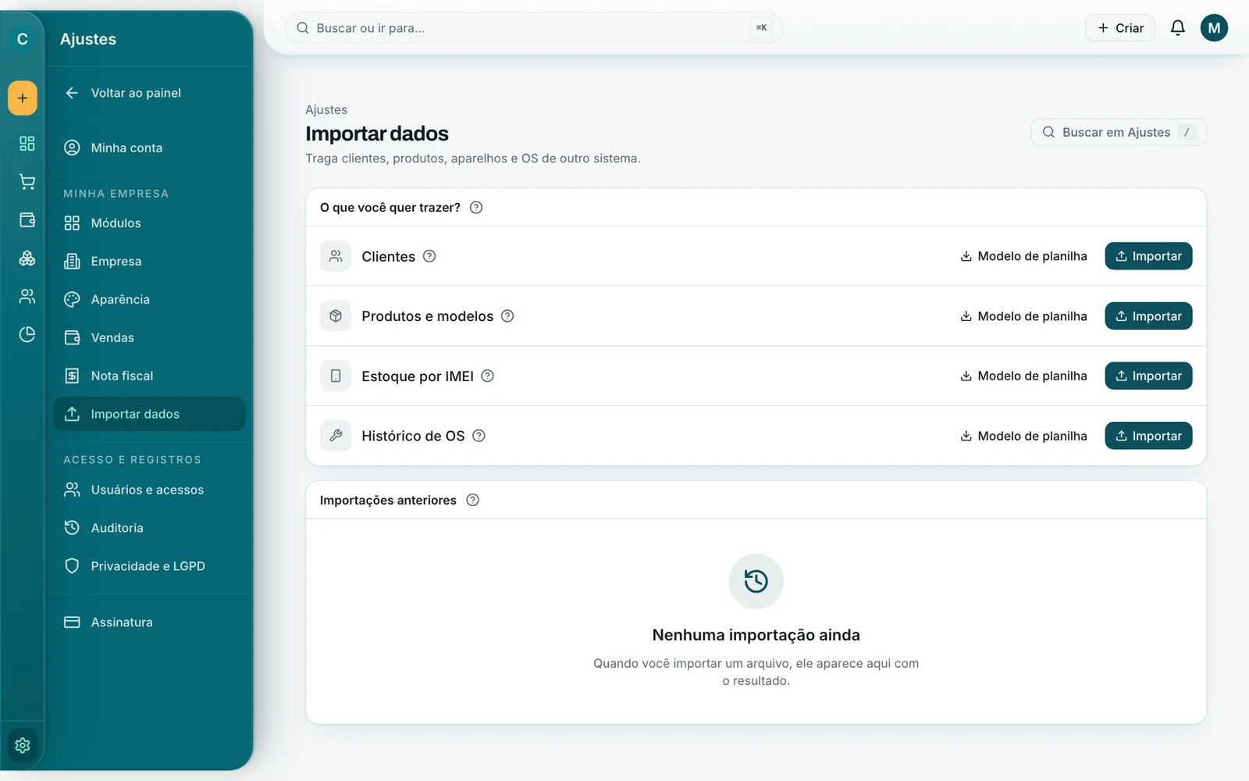The height and width of the screenshot is (781, 1249).
Task: Click the yellow plus quick-add button
Action: (23, 98)
